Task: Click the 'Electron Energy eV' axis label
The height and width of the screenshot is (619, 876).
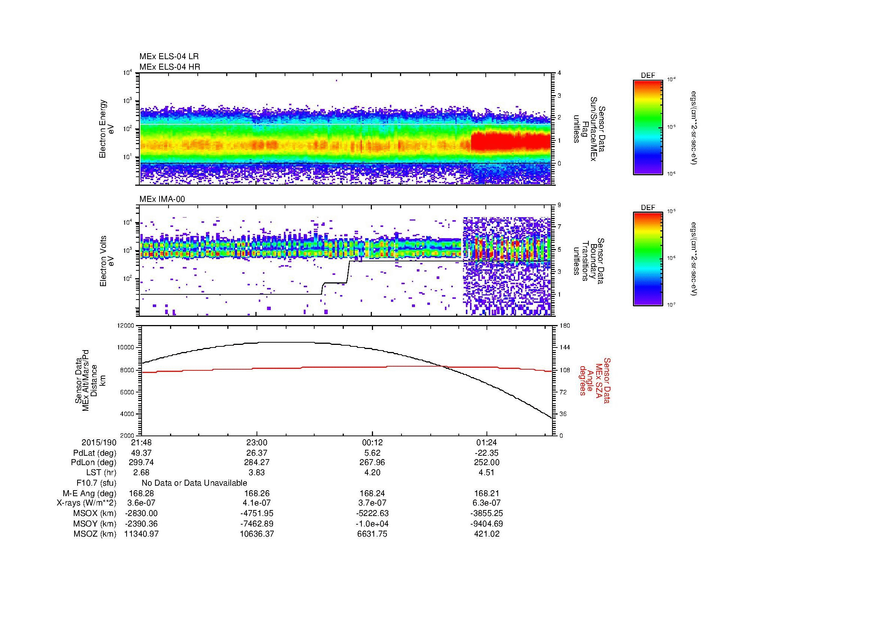Action: pyautogui.click(x=106, y=129)
